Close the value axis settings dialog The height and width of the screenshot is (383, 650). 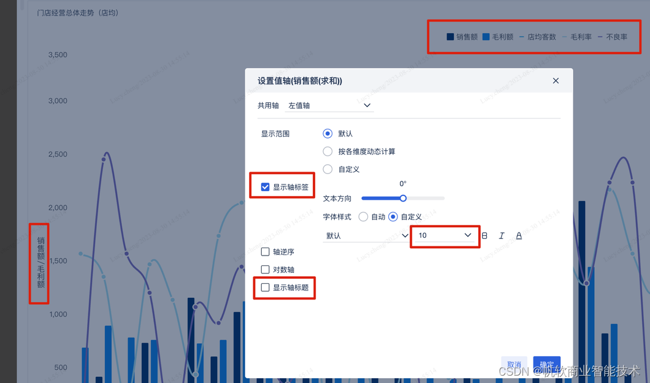(556, 81)
